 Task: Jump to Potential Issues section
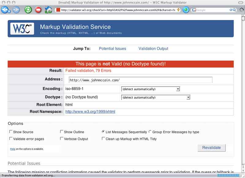click(x=112, y=48)
